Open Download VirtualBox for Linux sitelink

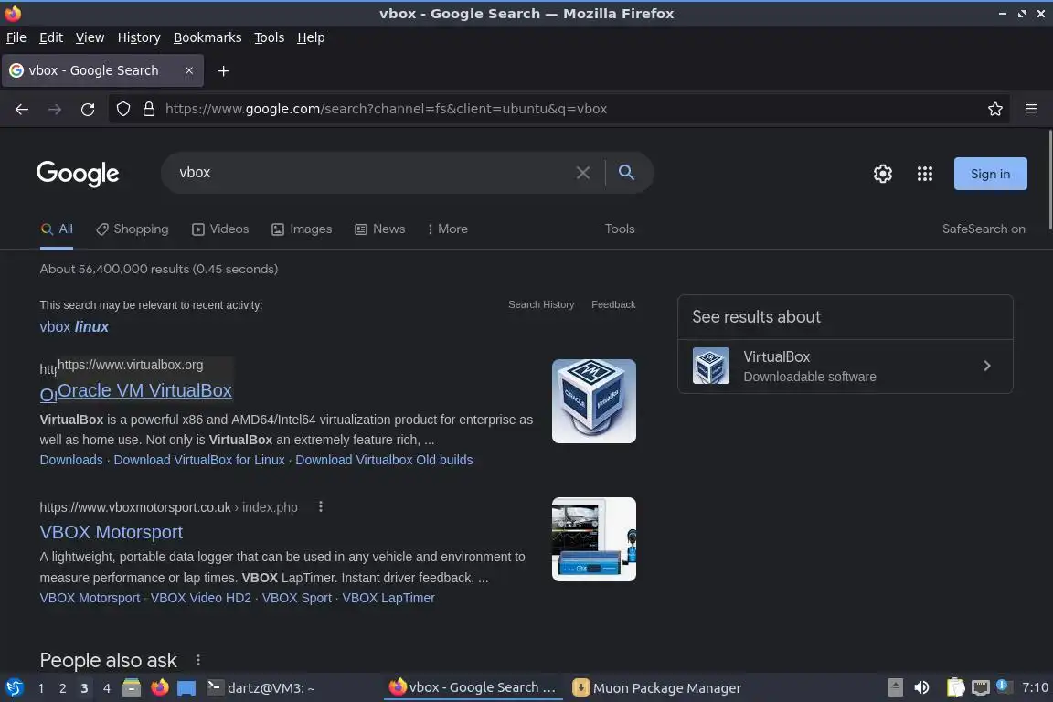198,460
